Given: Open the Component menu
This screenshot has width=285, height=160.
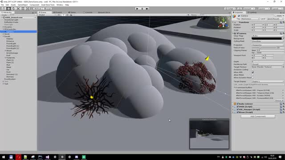Looking at the screenshot, I should (34, 5).
